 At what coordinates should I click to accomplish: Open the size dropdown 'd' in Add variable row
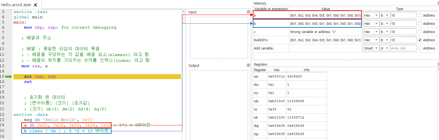[385, 48]
